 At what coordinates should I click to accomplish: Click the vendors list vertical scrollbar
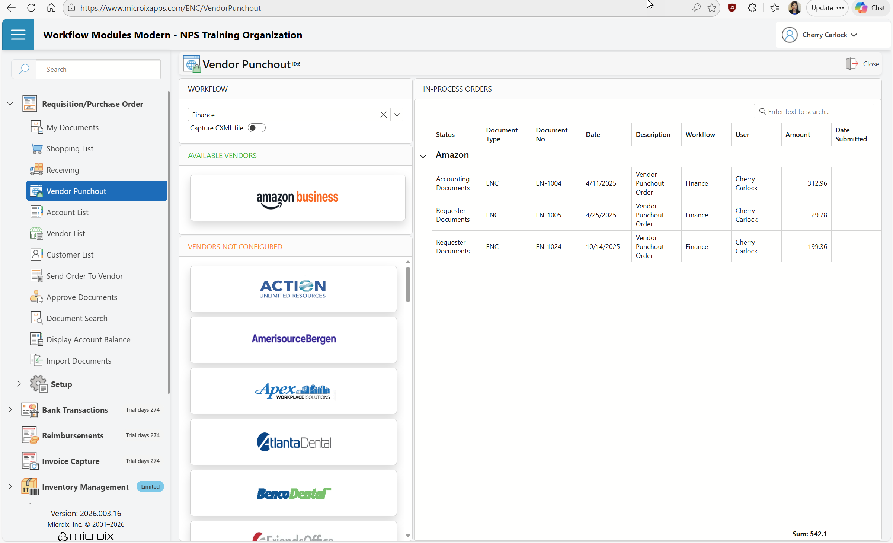click(408, 285)
